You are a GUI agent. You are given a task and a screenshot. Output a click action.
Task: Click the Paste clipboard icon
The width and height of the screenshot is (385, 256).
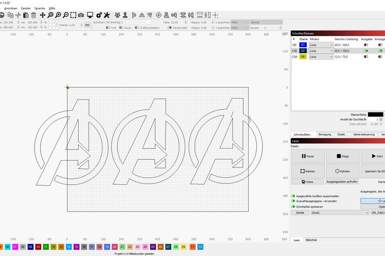click(26, 15)
